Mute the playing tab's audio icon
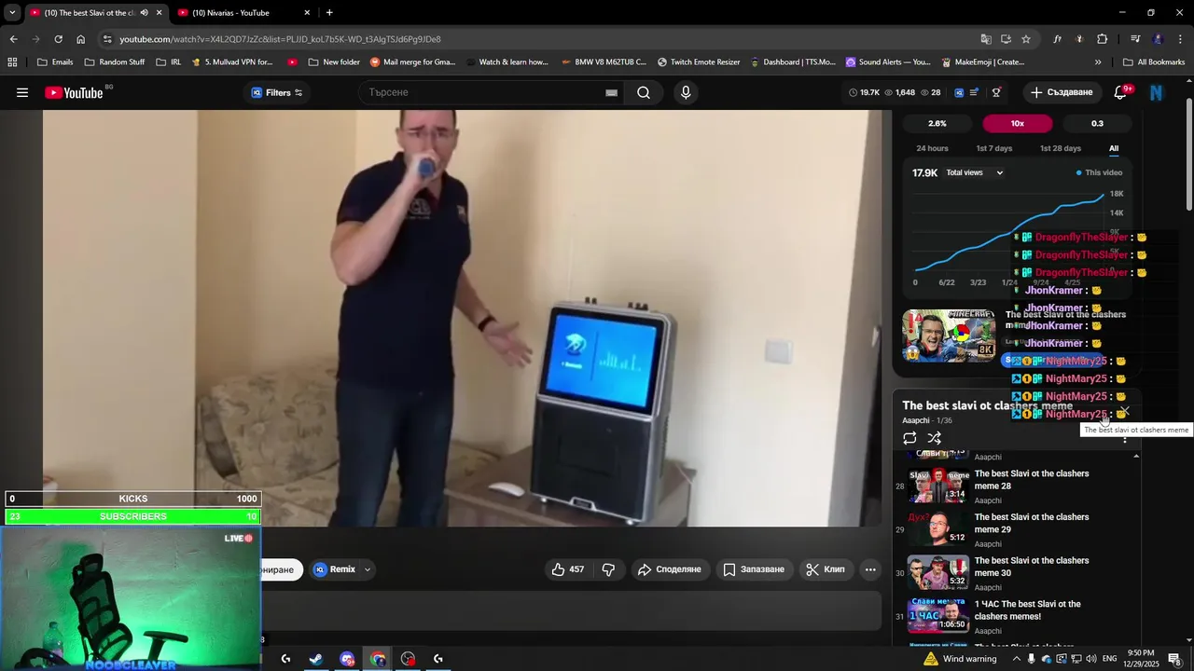The image size is (1194, 671). (144, 12)
